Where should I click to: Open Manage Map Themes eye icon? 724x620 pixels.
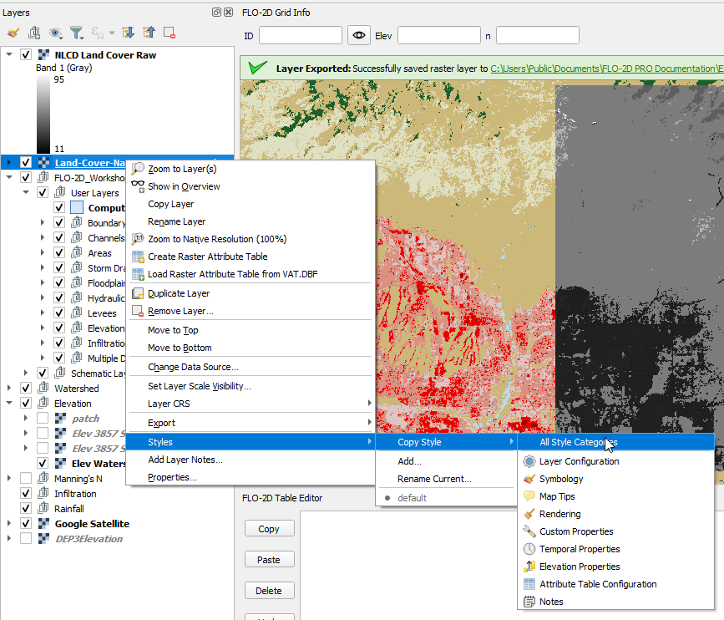(56, 33)
